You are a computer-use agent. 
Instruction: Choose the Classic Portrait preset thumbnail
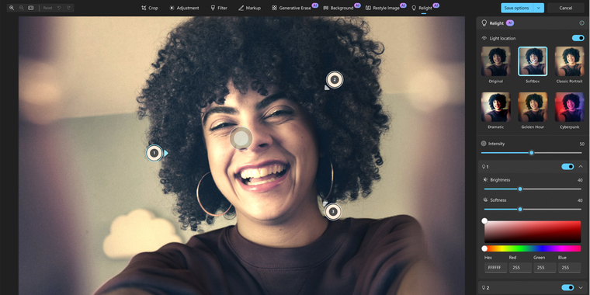coord(570,61)
